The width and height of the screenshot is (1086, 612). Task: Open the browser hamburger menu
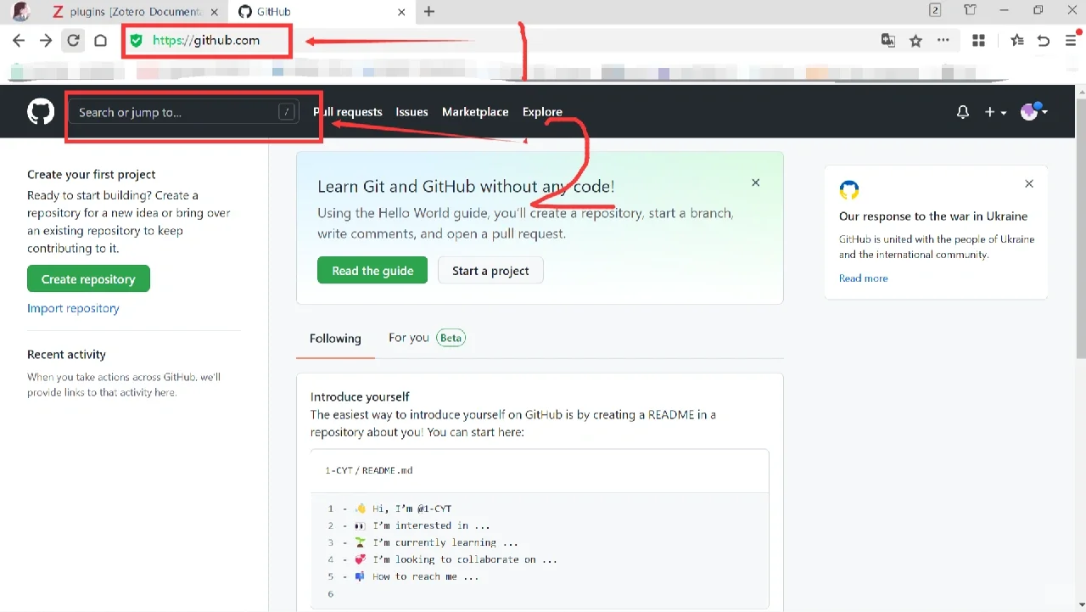pos(1071,40)
